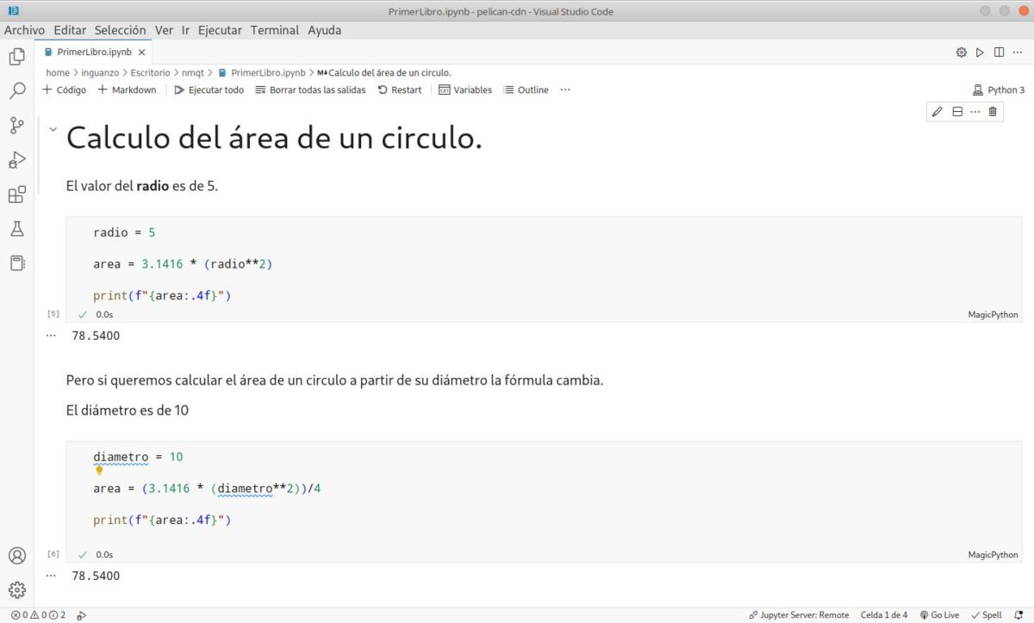Switch to the PrimerLibro.ipynb tab
This screenshot has height=623, width=1034.
(x=95, y=51)
